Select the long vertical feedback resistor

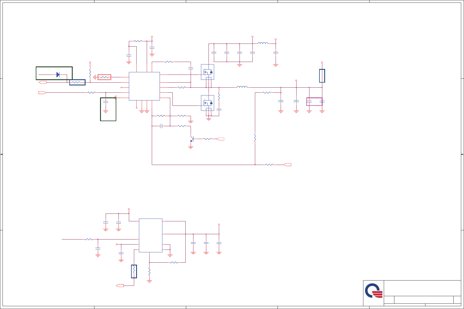point(255,138)
